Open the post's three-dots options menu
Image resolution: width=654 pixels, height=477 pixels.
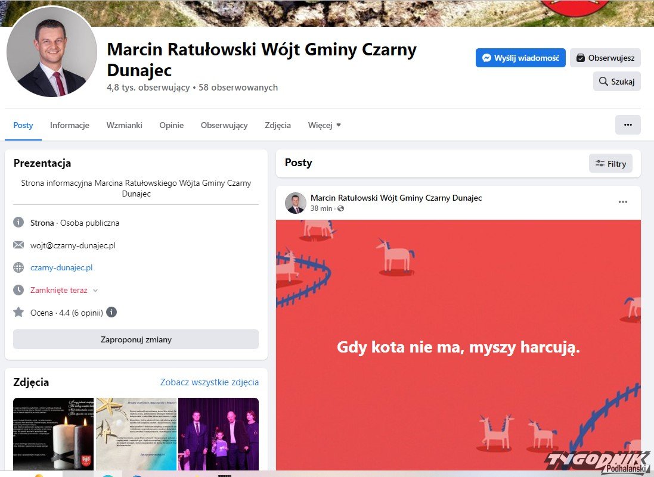click(622, 202)
